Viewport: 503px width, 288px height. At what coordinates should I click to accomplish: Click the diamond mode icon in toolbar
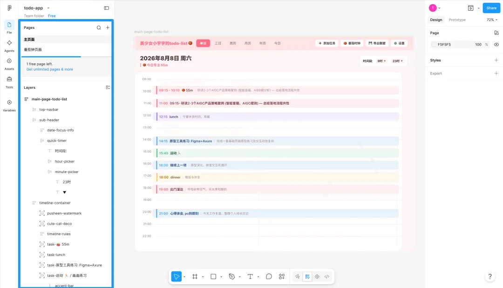[317, 276]
